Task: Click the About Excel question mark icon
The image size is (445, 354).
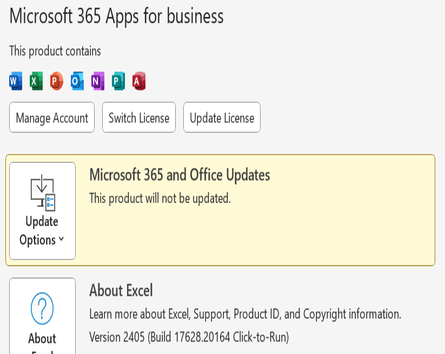Action: [42, 309]
